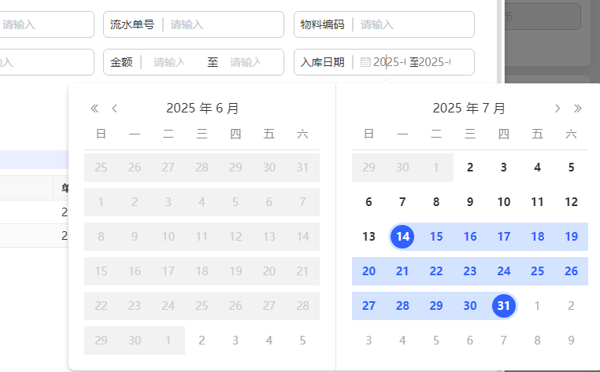
Task: Click the 入库日期 start date field
Action: [x=389, y=62]
